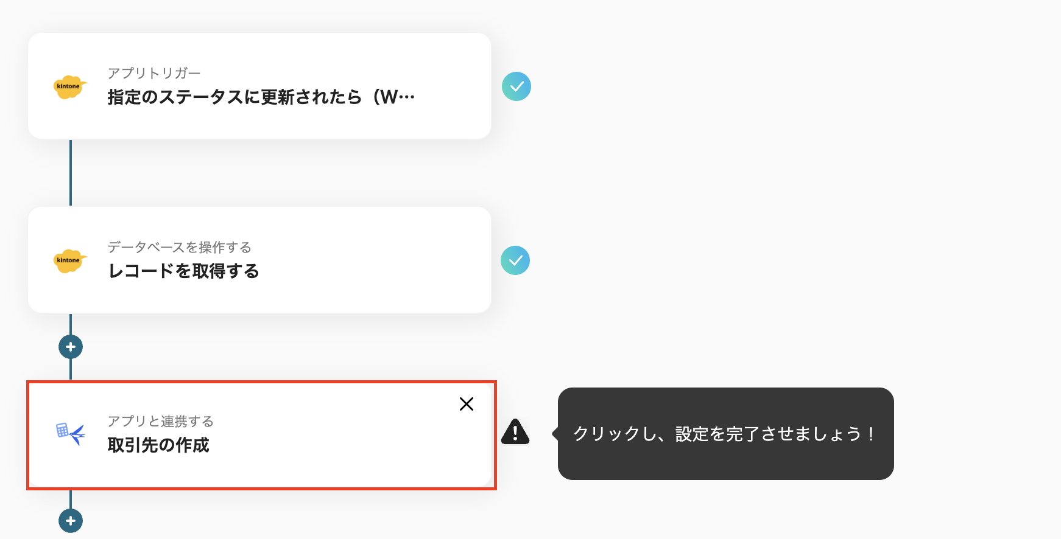Click the connector line between the first two steps
1061x539 pixels.
(71, 173)
